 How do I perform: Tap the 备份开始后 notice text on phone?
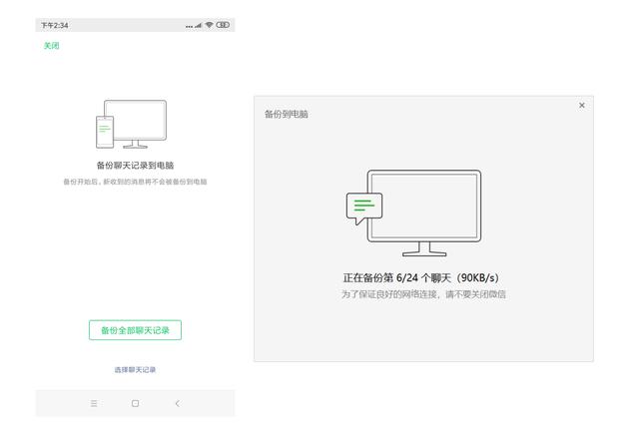click(135, 182)
